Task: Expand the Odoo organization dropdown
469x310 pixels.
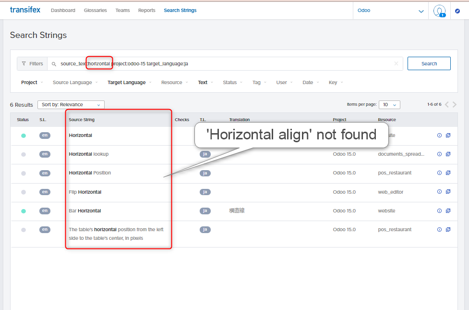Action: pyautogui.click(x=391, y=11)
